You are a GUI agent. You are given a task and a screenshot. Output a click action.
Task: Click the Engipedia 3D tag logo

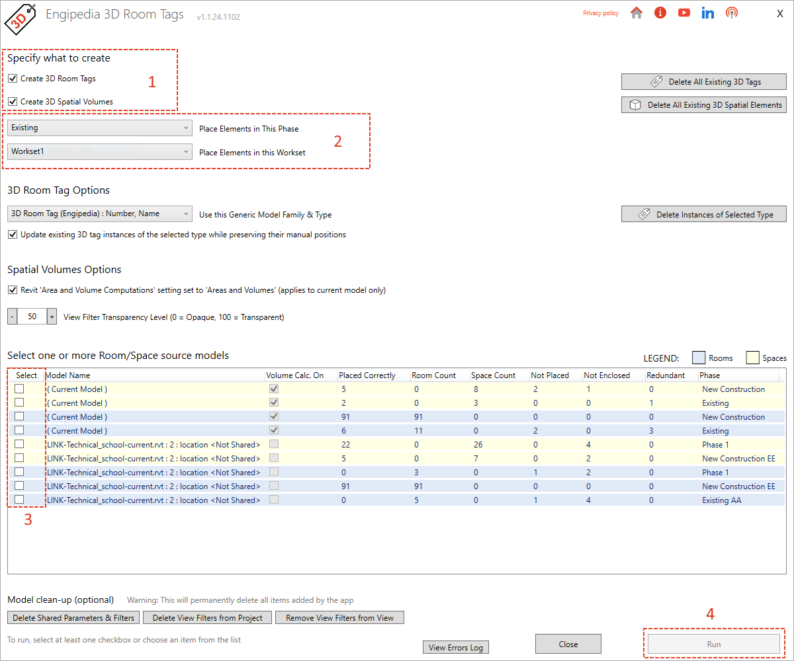(20, 19)
